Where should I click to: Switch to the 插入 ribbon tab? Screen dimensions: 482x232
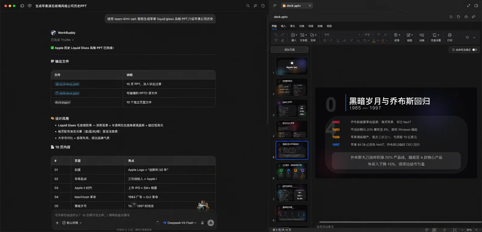[x=283, y=26]
